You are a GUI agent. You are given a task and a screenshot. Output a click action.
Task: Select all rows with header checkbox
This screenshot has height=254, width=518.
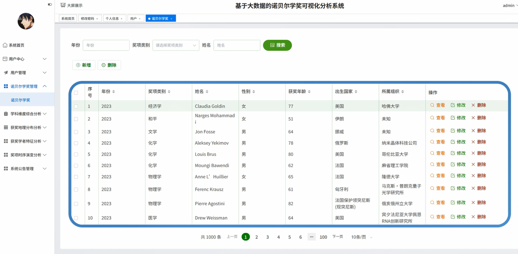pyautogui.click(x=76, y=93)
